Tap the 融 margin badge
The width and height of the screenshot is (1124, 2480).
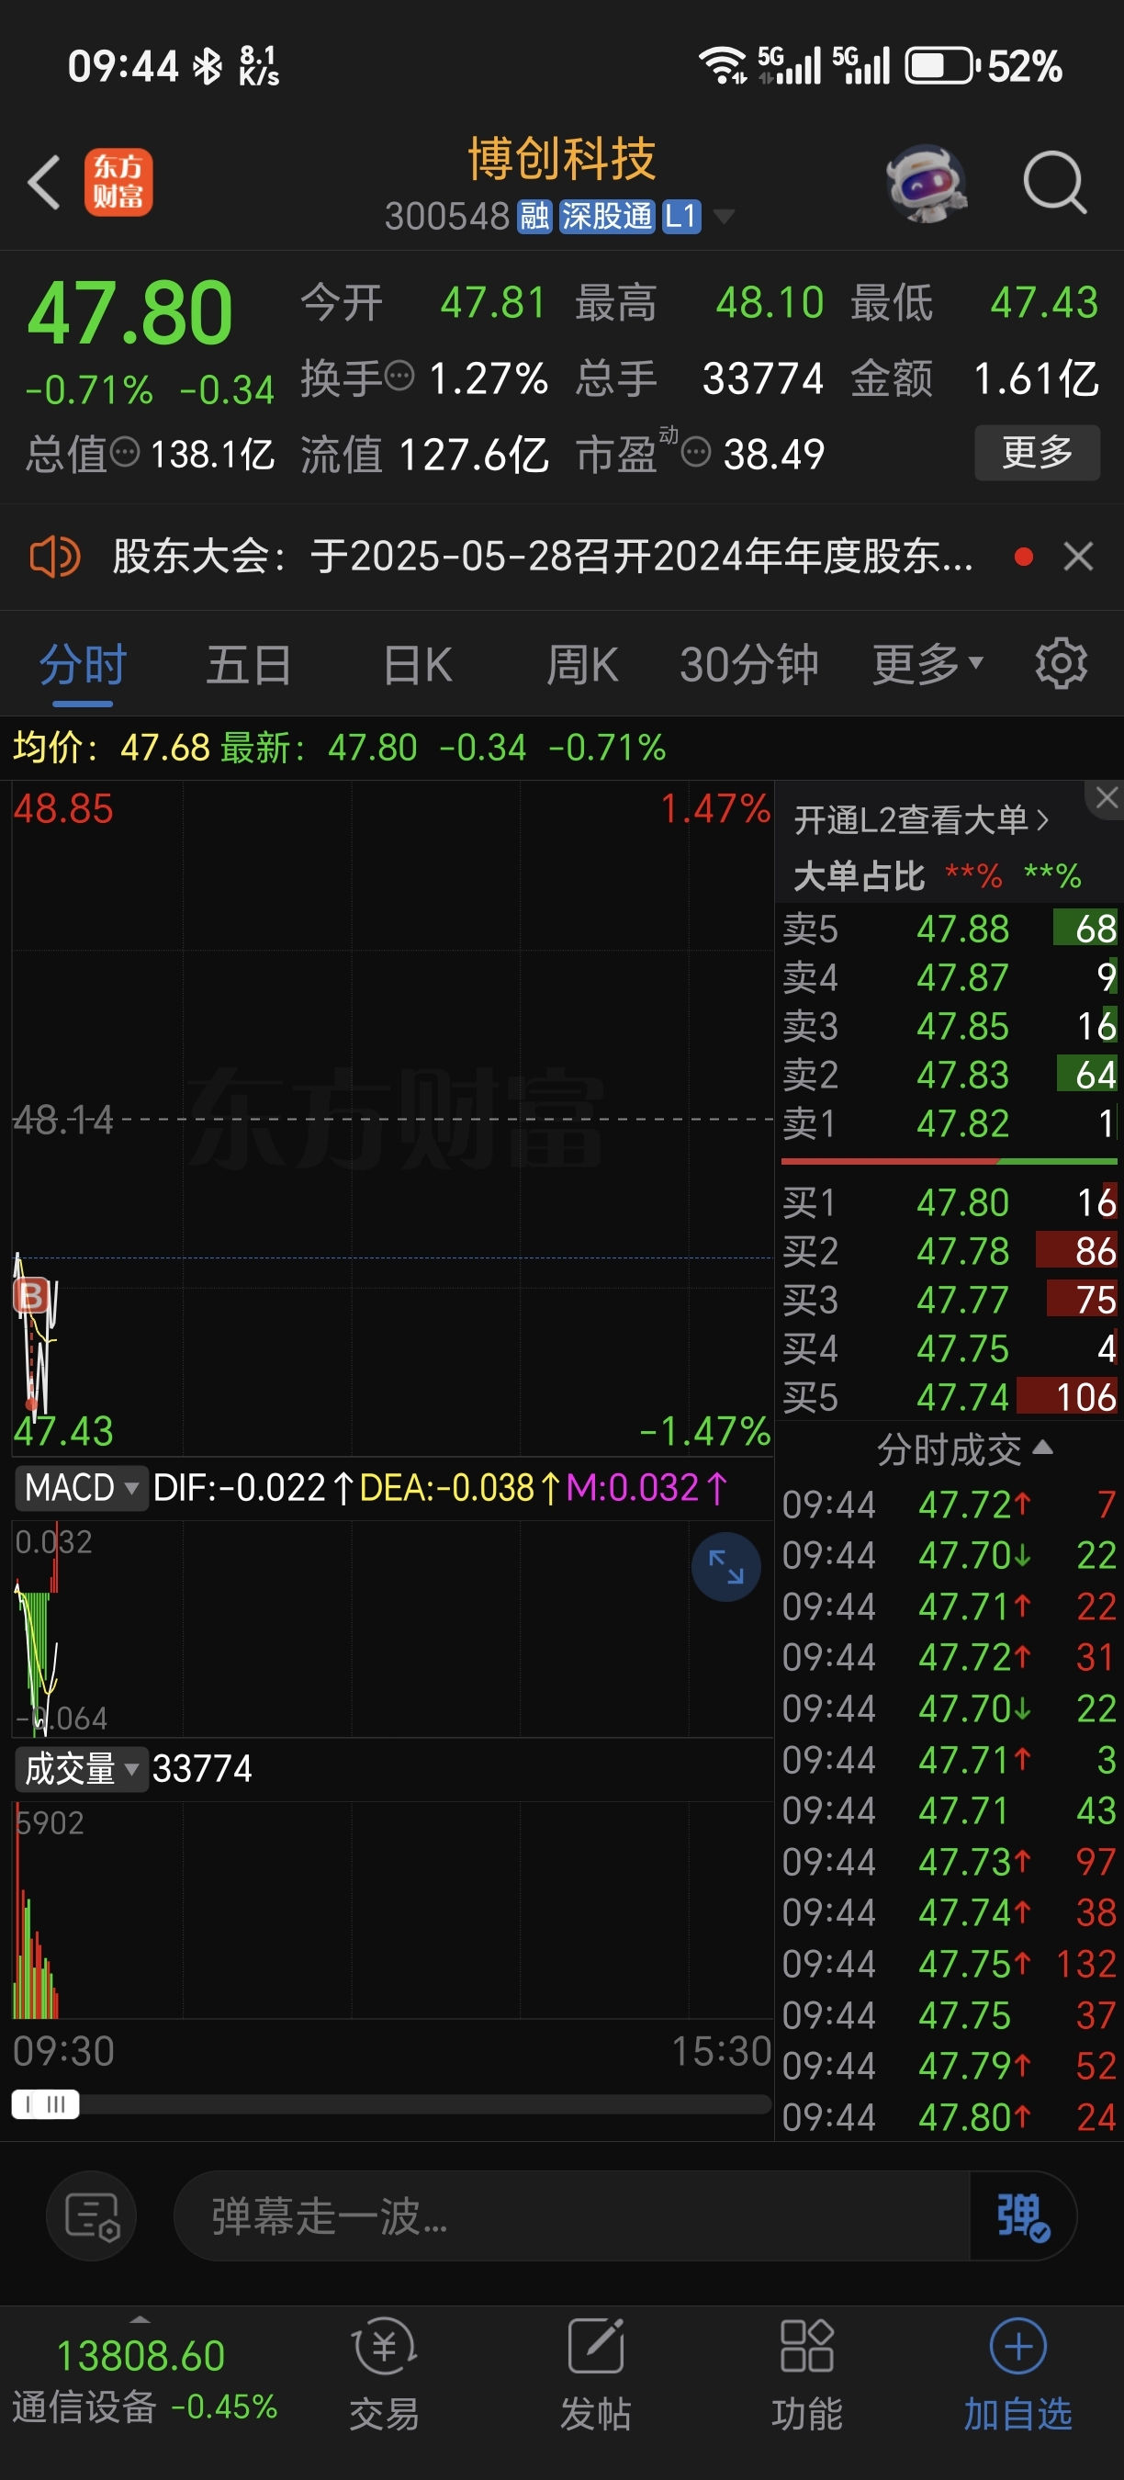(534, 217)
